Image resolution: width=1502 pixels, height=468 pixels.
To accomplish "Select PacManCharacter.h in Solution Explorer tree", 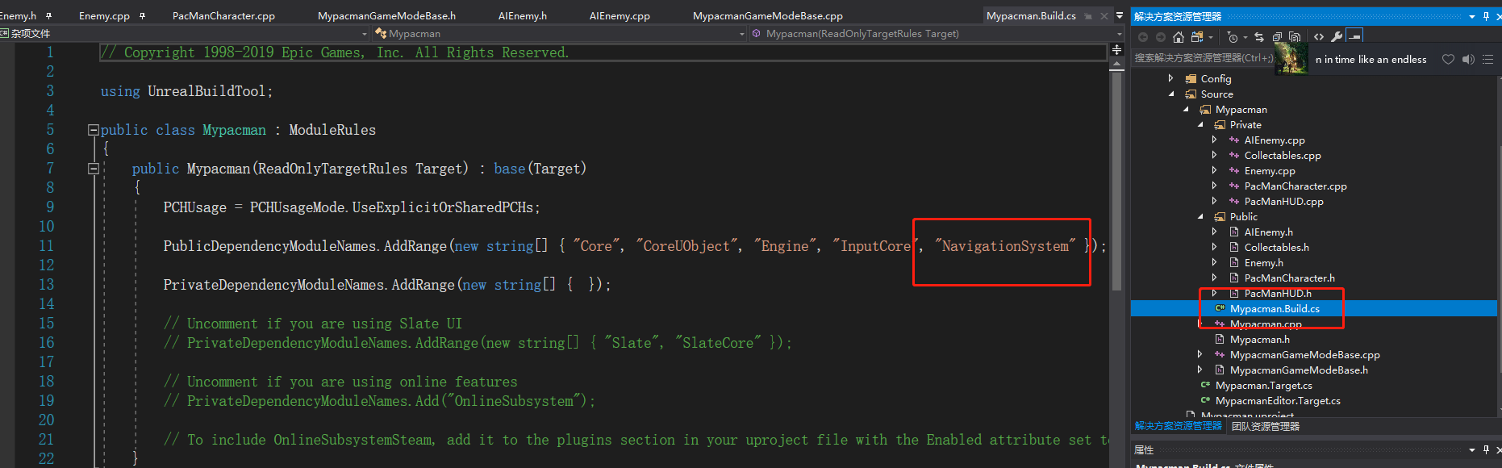I will coord(1289,278).
